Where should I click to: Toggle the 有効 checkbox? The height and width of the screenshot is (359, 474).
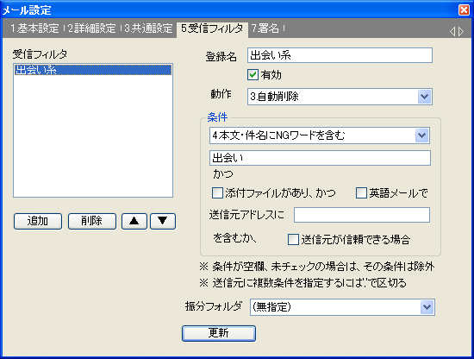coord(253,75)
